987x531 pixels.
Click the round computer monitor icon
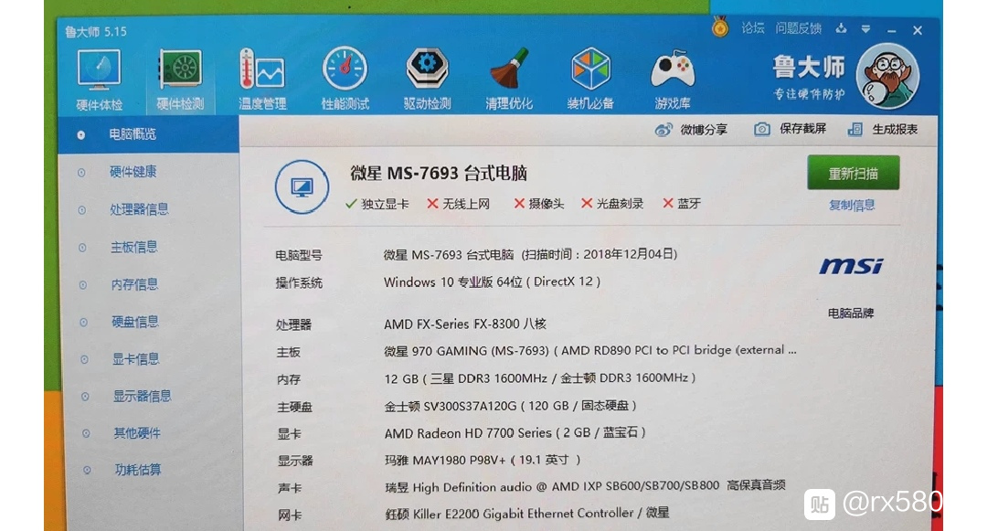(x=302, y=186)
